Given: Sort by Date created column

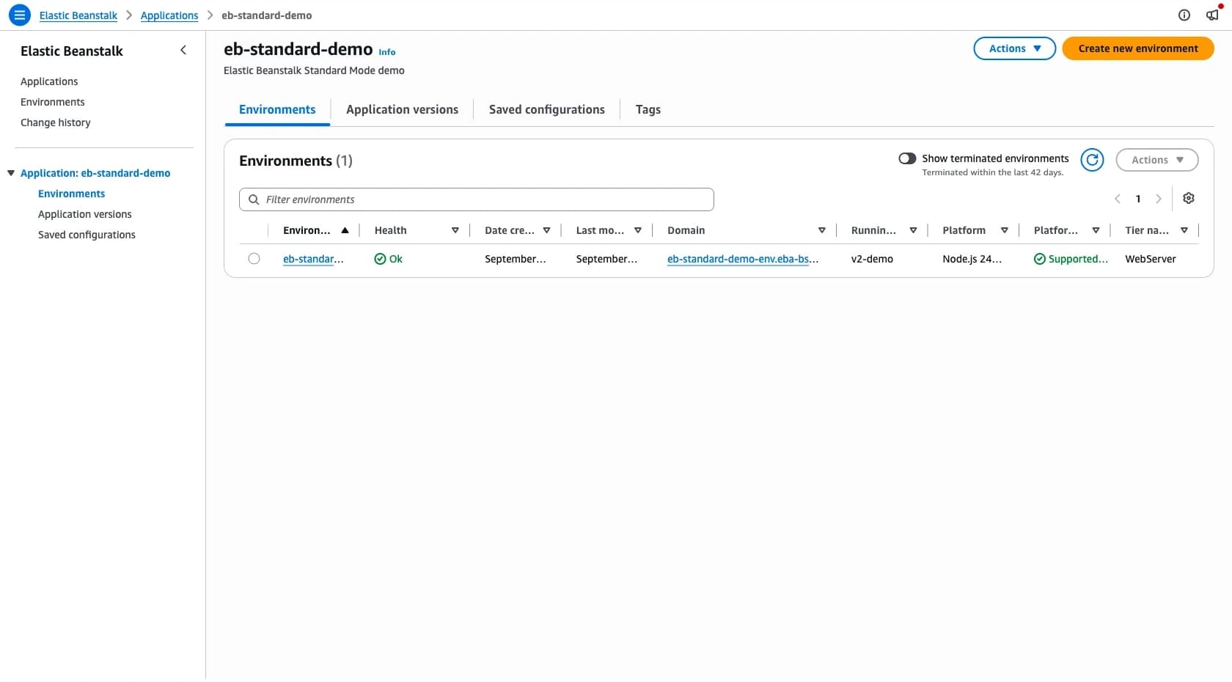Looking at the screenshot, I should pos(546,230).
